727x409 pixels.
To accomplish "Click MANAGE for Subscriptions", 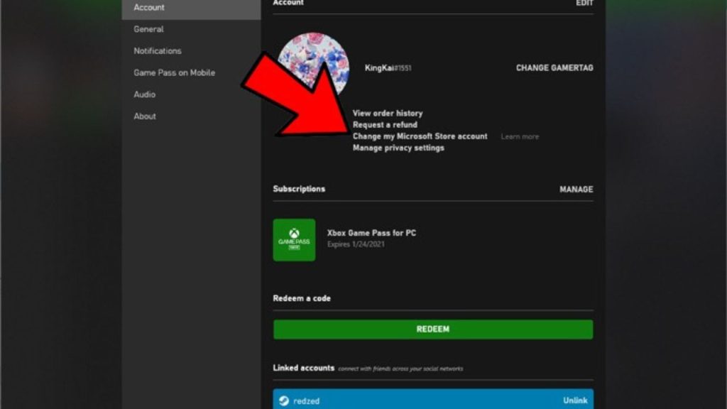I will (x=576, y=189).
